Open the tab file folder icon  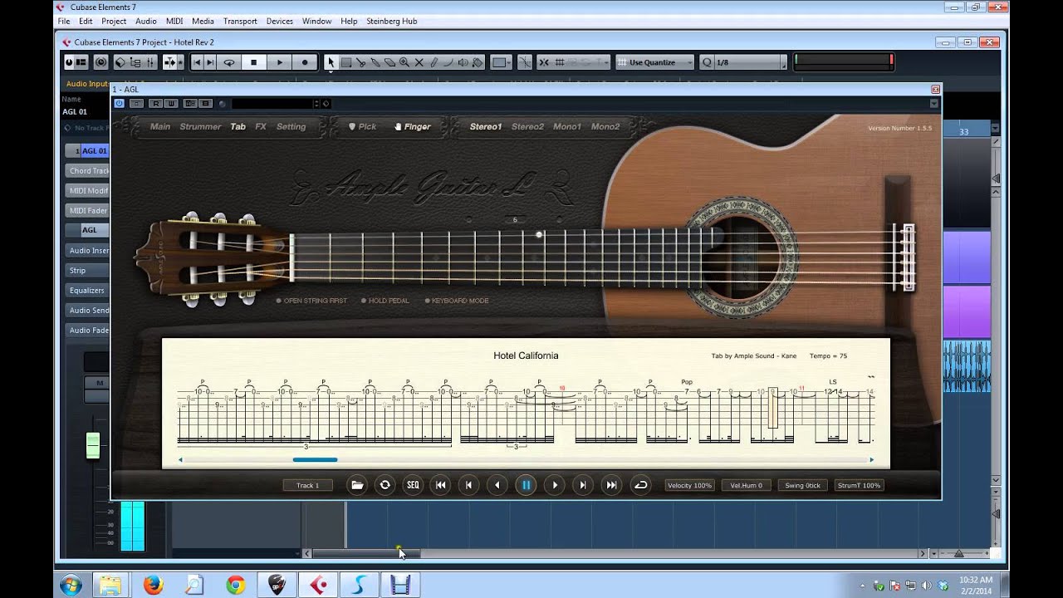(357, 485)
